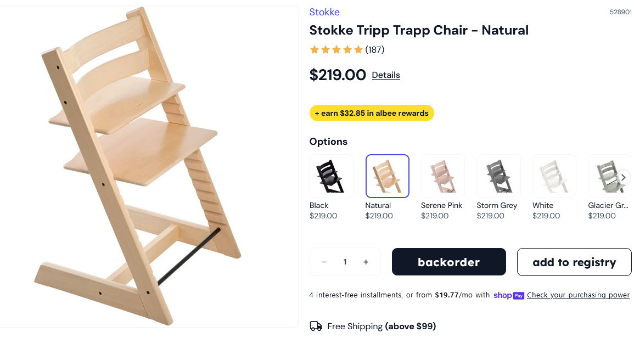Open price Details link

coord(386,75)
